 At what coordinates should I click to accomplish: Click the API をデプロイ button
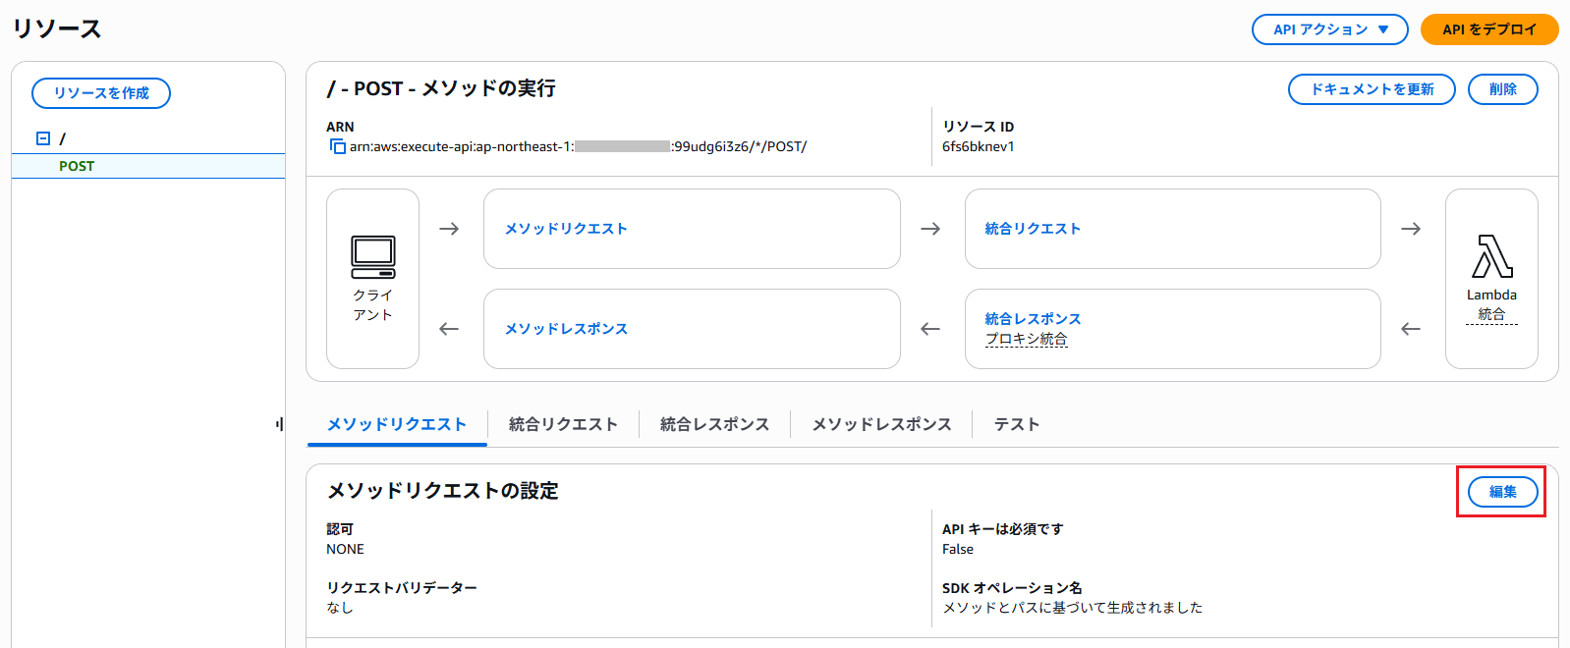(1489, 29)
